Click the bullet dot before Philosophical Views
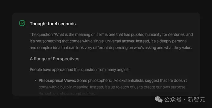Viewport: 212px width, 108px height. click(x=36, y=81)
